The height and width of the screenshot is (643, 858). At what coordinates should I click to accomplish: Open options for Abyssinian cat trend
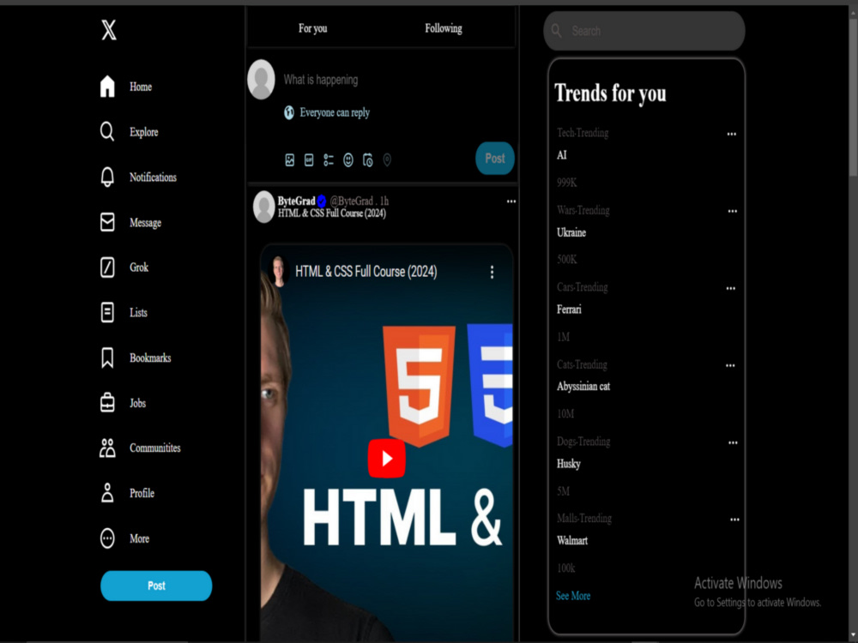tap(730, 365)
